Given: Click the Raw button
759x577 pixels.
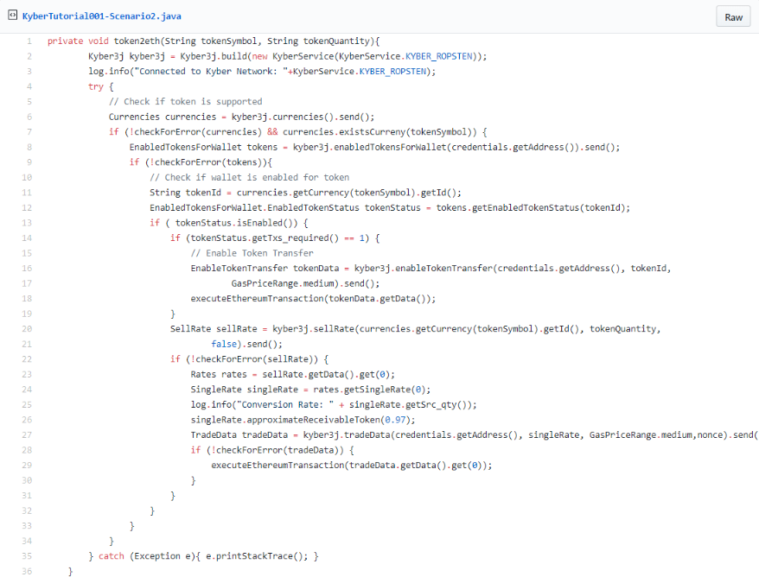Looking at the screenshot, I should 733,17.
